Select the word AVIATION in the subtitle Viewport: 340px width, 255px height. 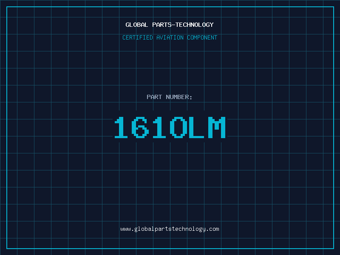pos(170,37)
